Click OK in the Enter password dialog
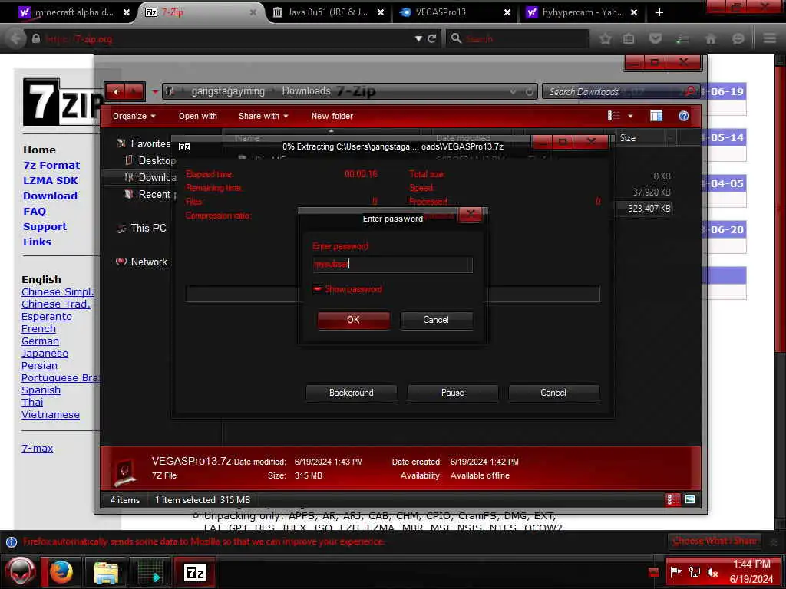The image size is (786, 589). (353, 320)
